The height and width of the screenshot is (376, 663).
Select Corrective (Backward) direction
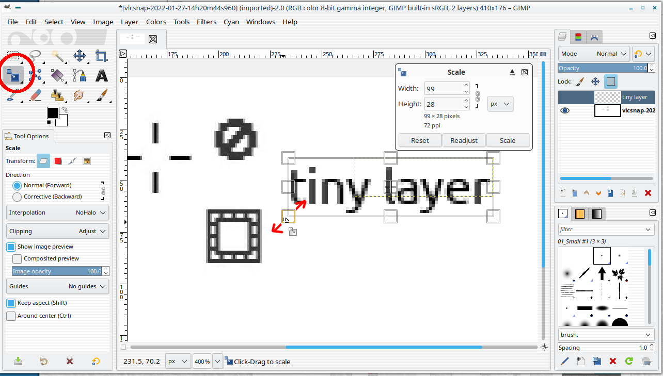pos(47,197)
